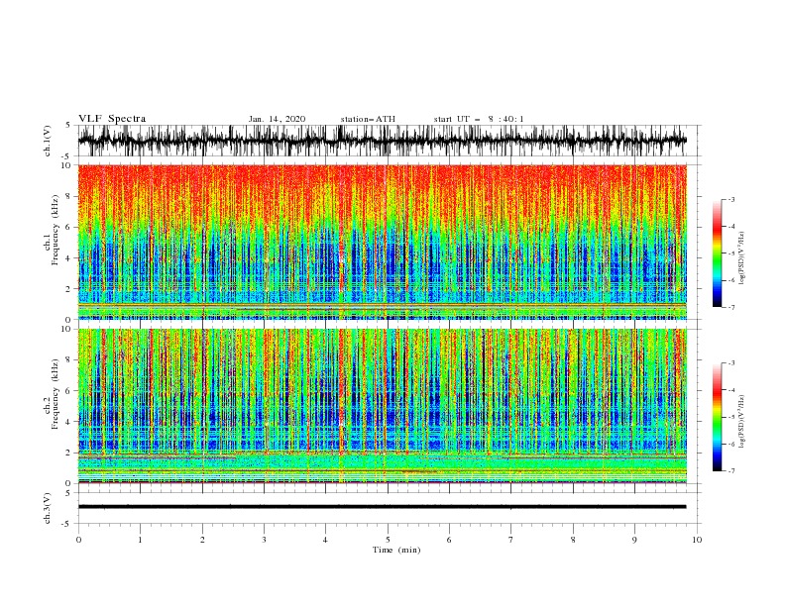The height and width of the screenshot is (606, 785).
Task: Click the "-5" tick on ch.3(V) axis
Action: (67, 524)
